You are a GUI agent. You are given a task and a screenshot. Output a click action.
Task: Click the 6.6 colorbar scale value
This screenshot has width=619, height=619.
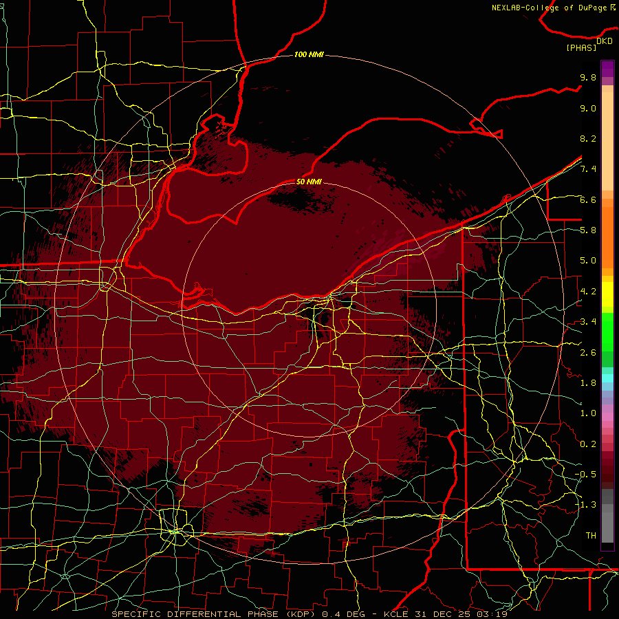coord(588,199)
